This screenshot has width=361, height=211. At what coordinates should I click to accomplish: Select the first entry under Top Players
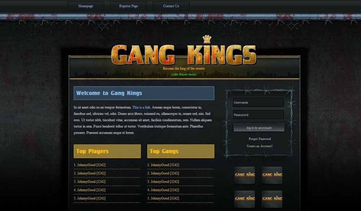[90, 165]
